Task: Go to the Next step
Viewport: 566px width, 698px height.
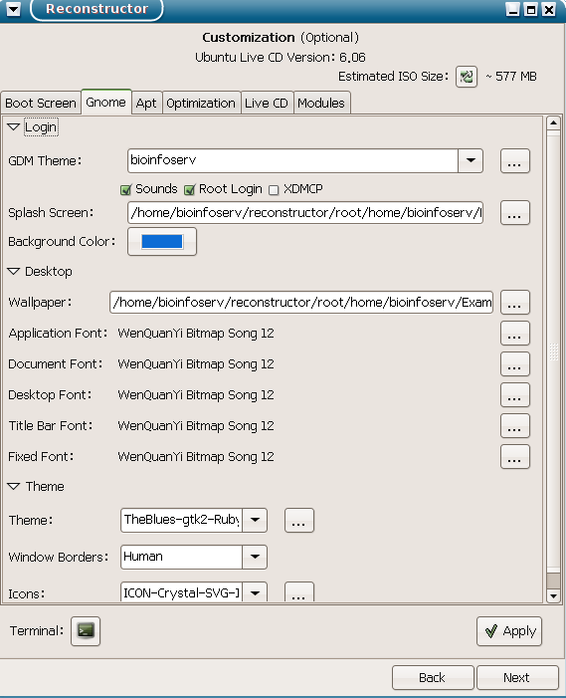Action: click(x=517, y=677)
